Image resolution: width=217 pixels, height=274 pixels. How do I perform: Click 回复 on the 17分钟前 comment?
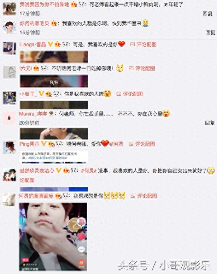[x=207, y=14]
